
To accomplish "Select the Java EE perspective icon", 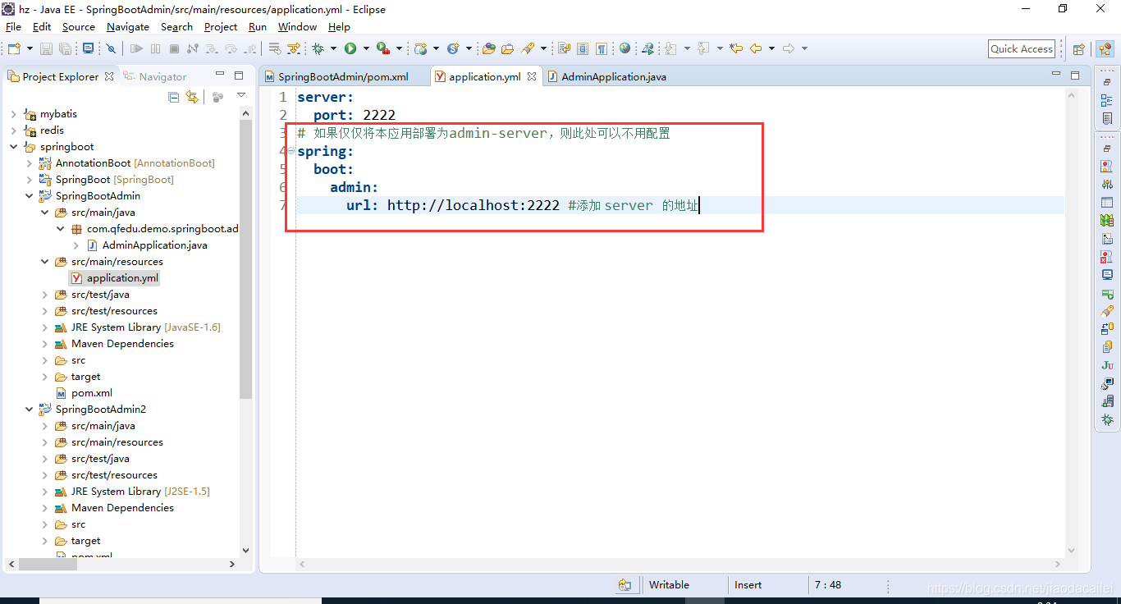I will coord(1105,49).
